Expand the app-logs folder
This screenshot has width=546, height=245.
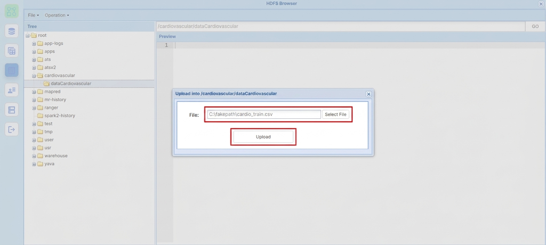click(34, 44)
